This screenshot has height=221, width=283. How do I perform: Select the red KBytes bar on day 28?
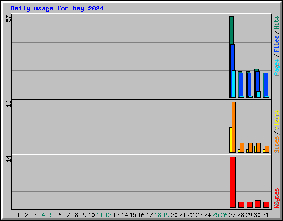tap(241, 204)
